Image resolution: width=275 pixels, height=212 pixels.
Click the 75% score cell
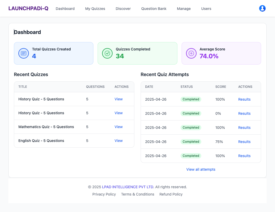pos(219,142)
